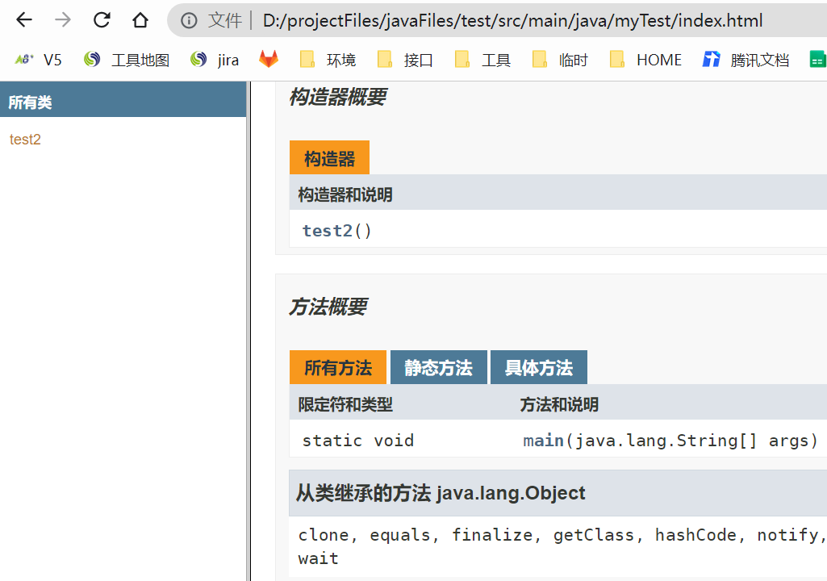Open the 临时 bookmark folder
The width and height of the screenshot is (827, 581).
[560, 60]
